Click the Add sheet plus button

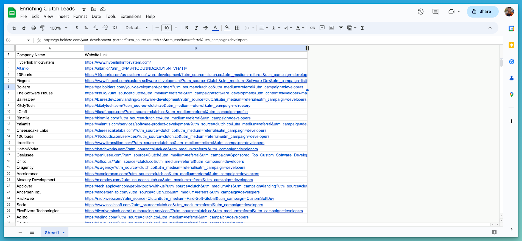coord(20,232)
